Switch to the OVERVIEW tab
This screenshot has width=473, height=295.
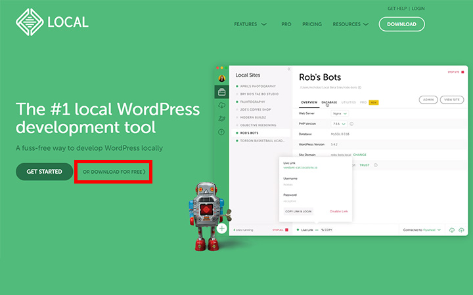tap(309, 102)
